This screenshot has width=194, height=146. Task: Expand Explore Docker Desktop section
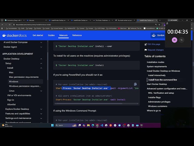(x=41, y=109)
